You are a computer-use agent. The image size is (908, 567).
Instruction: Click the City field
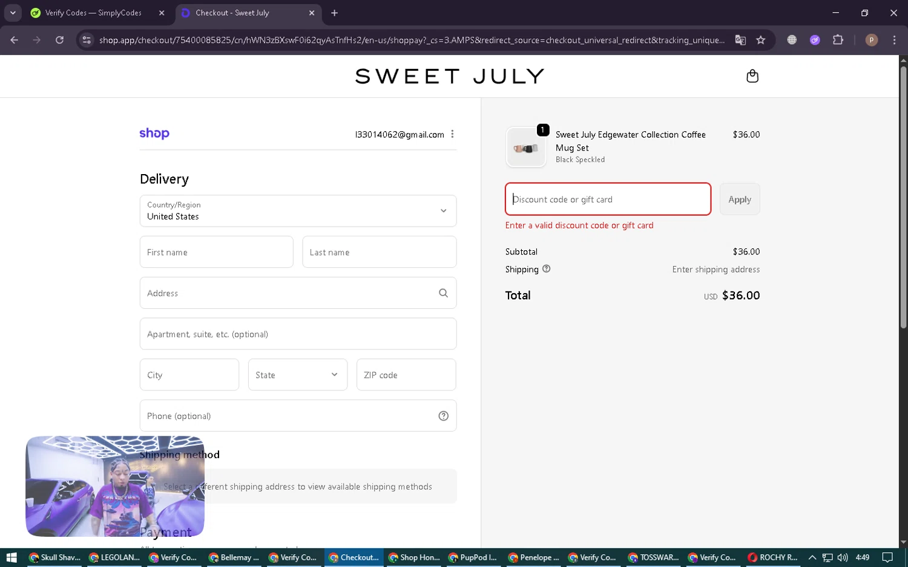coord(189,375)
